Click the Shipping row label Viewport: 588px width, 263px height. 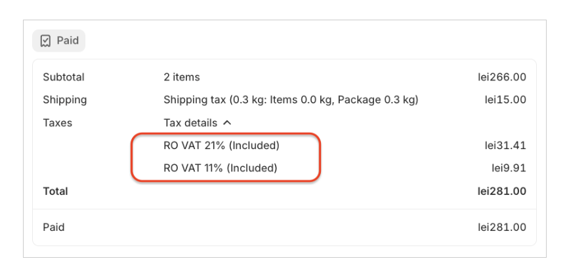[65, 100]
